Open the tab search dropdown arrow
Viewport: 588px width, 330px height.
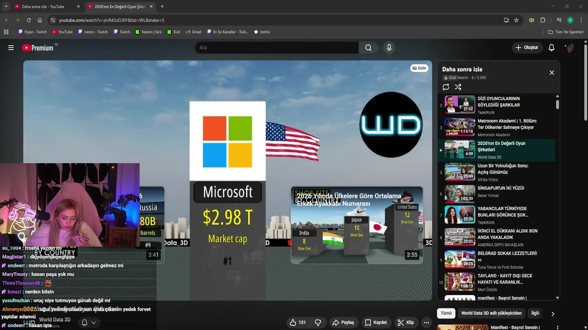(x=6, y=6)
